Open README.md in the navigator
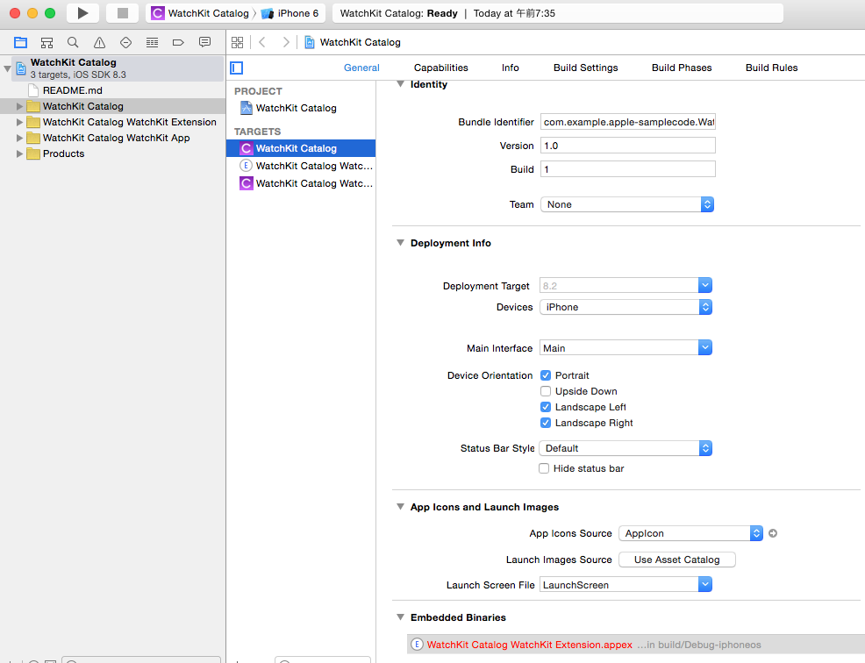 click(x=72, y=90)
